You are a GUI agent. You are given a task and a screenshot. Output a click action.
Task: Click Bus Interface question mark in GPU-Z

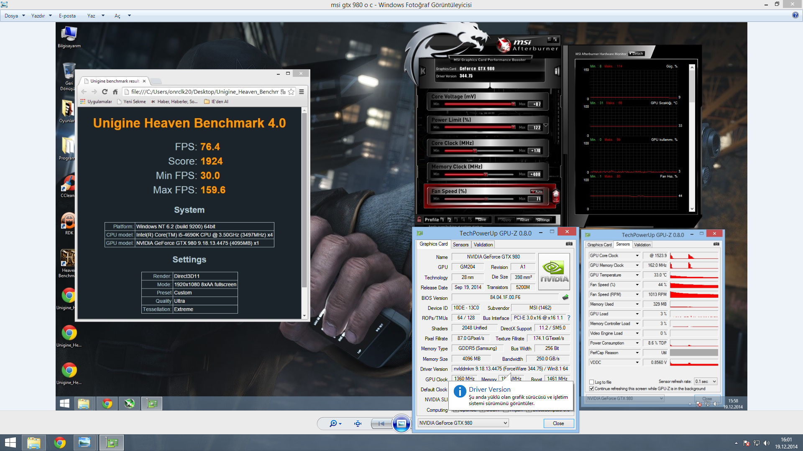[569, 318]
